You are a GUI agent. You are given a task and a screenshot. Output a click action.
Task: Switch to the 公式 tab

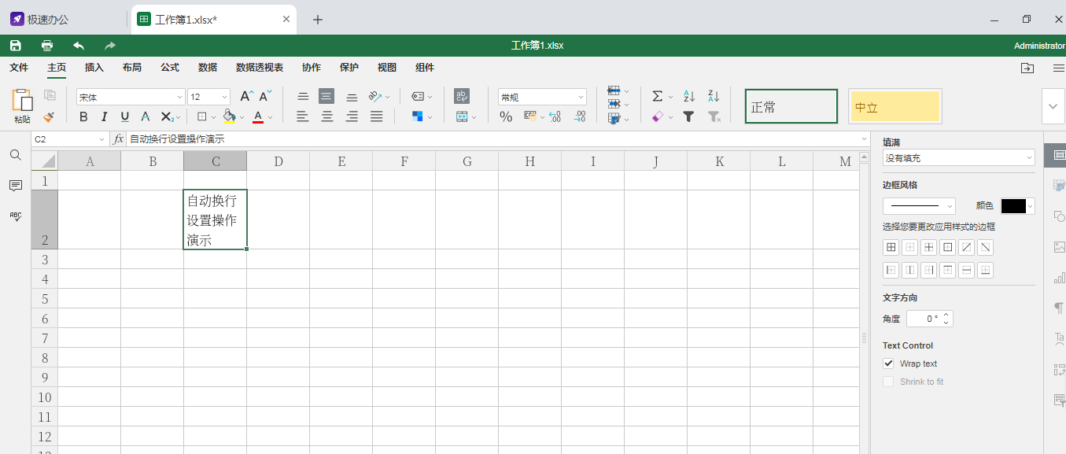coord(170,68)
